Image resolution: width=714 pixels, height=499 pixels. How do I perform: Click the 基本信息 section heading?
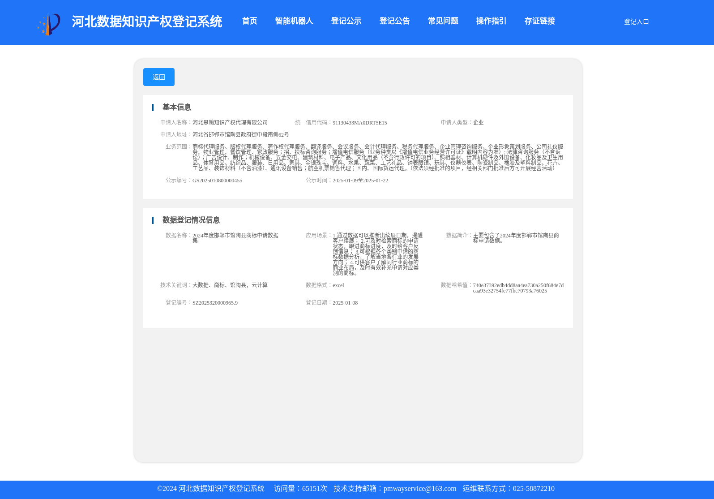click(x=176, y=107)
